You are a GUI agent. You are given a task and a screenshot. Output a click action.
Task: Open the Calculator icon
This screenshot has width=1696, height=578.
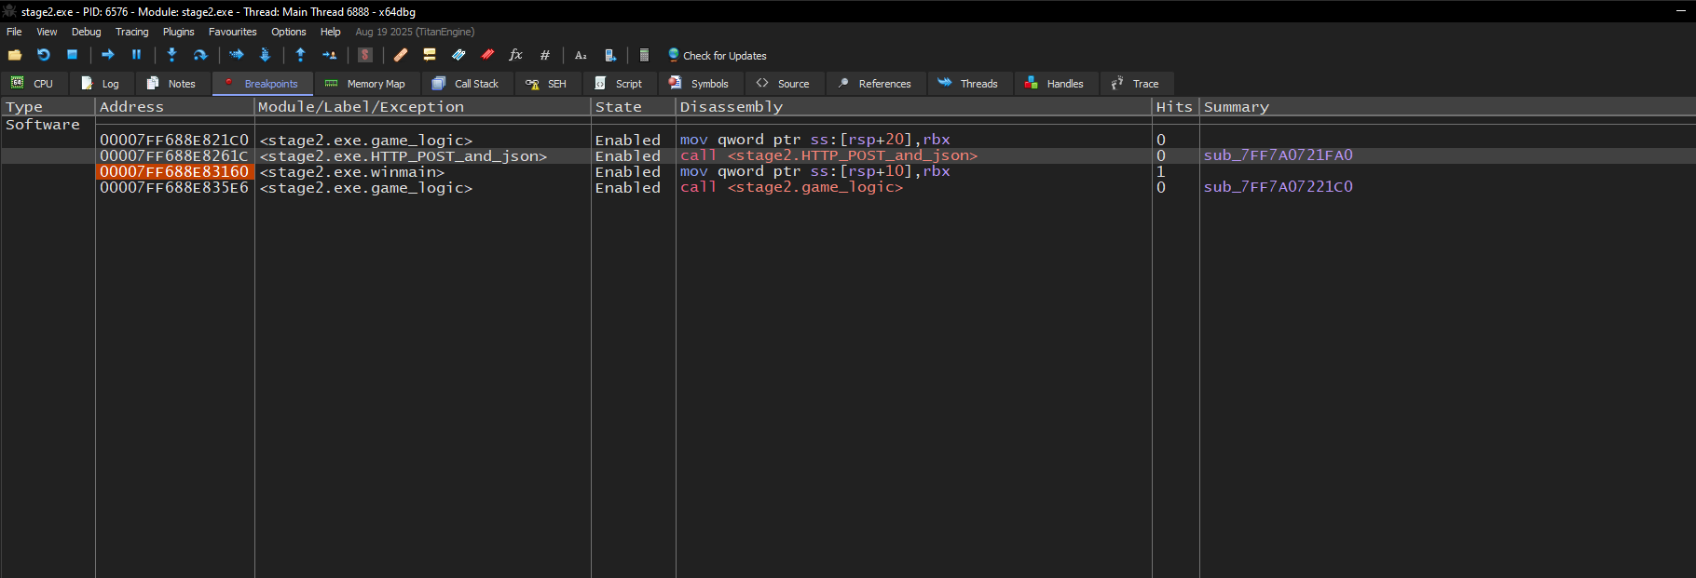pos(644,55)
